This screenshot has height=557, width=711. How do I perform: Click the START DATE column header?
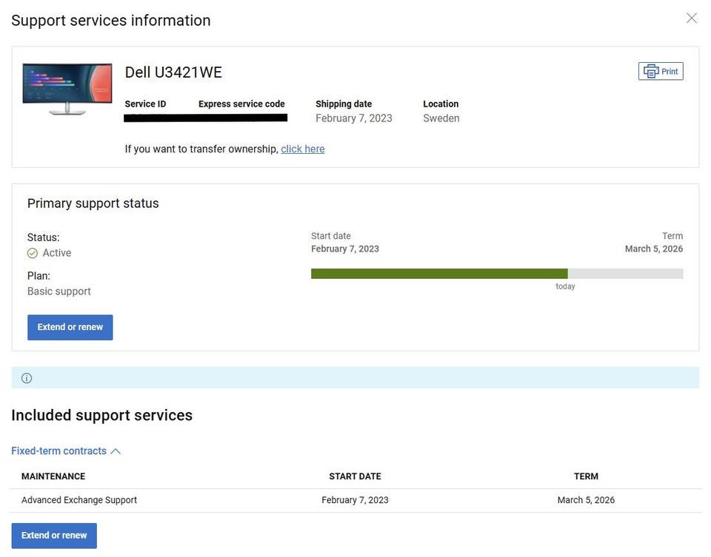point(355,476)
